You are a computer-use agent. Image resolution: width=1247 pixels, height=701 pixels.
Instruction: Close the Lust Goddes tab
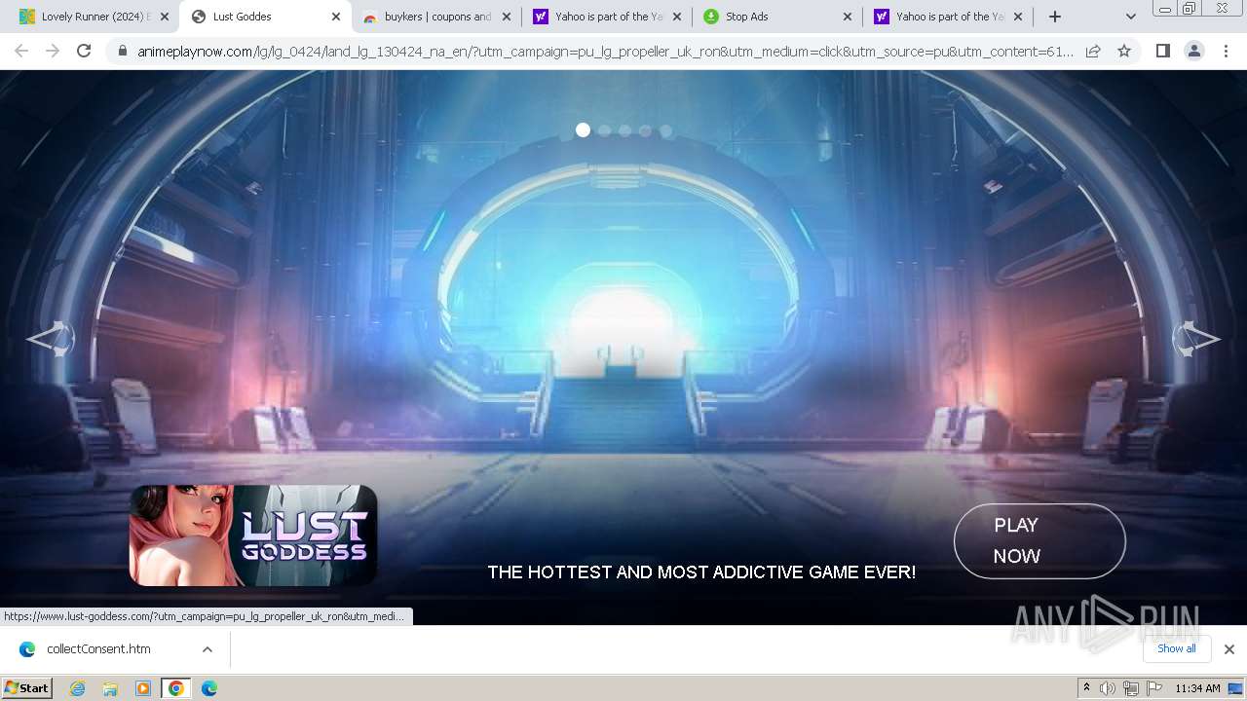(336, 17)
